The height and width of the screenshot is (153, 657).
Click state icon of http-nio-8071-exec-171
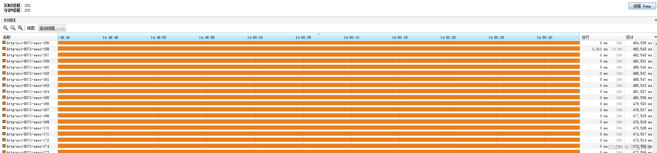pos(4,134)
